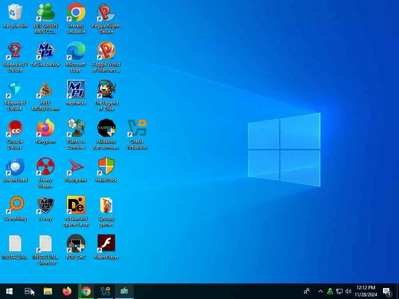Select the Bejeweled 2 Deluxe shortcut
Image resolution: width=399 pixels, height=299 pixels.
tap(15, 58)
